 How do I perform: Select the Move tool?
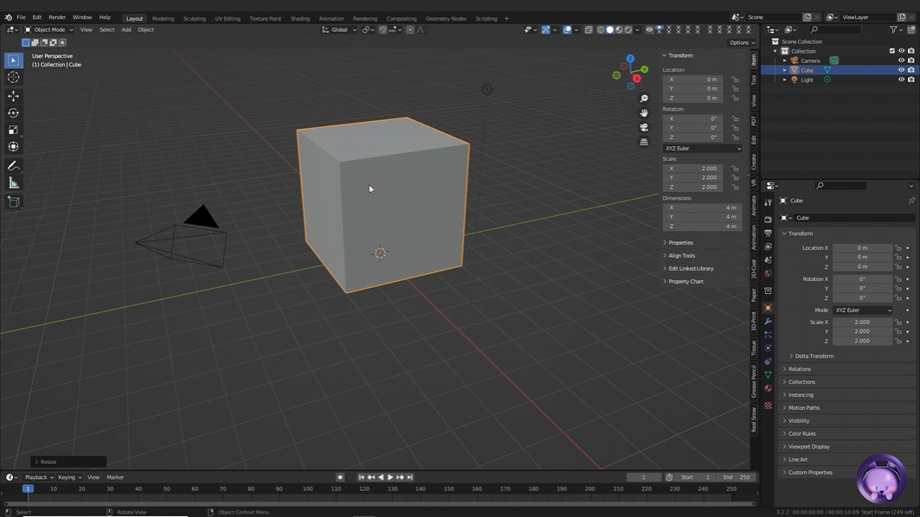click(x=14, y=96)
